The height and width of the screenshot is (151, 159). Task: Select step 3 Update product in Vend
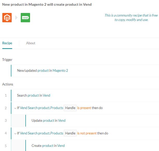(x=92, y=121)
